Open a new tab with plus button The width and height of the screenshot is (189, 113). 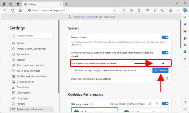[x=66, y=4]
